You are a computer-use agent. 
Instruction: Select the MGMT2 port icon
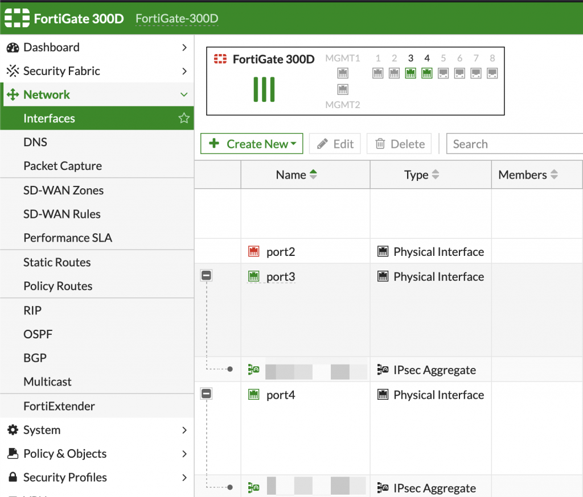click(x=343, y=89)
